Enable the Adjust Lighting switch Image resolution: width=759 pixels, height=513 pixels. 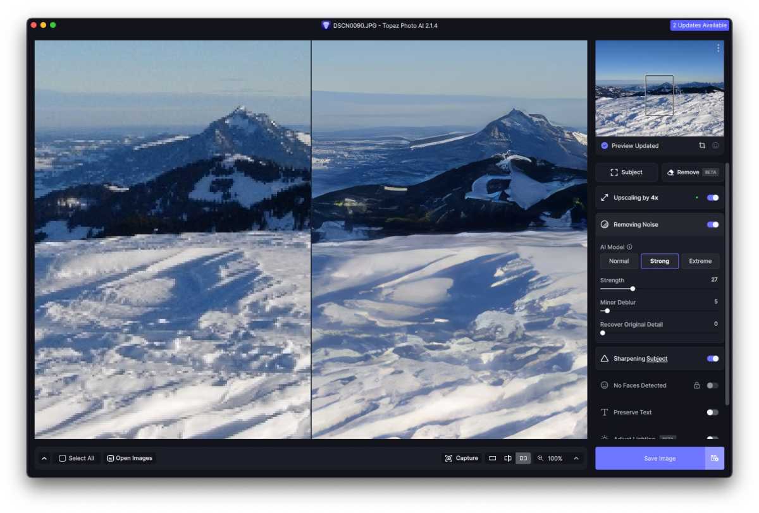(713, 438)
